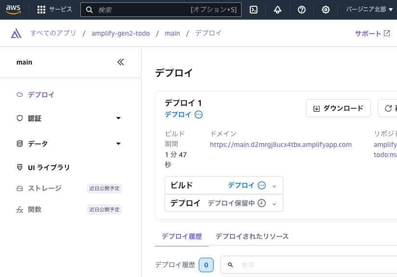397x277 pixels.
Task: Switch to the デプロイ履歴 tab
Action: (x=182, y=237)
